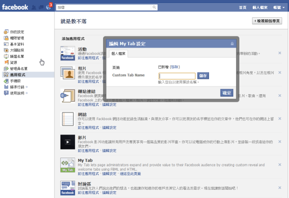289x198 pixels.
Task: Click the 影片 video app icon
Action: click(x=67, y=142)
